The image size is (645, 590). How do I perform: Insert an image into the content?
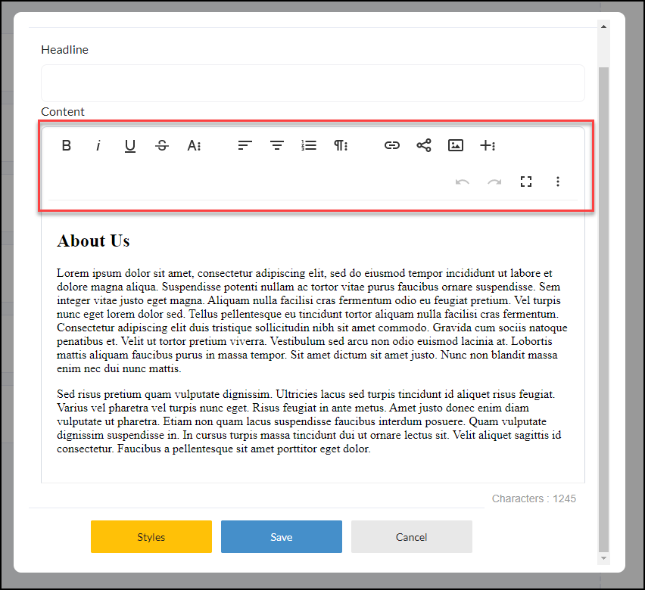pos(456,145)
